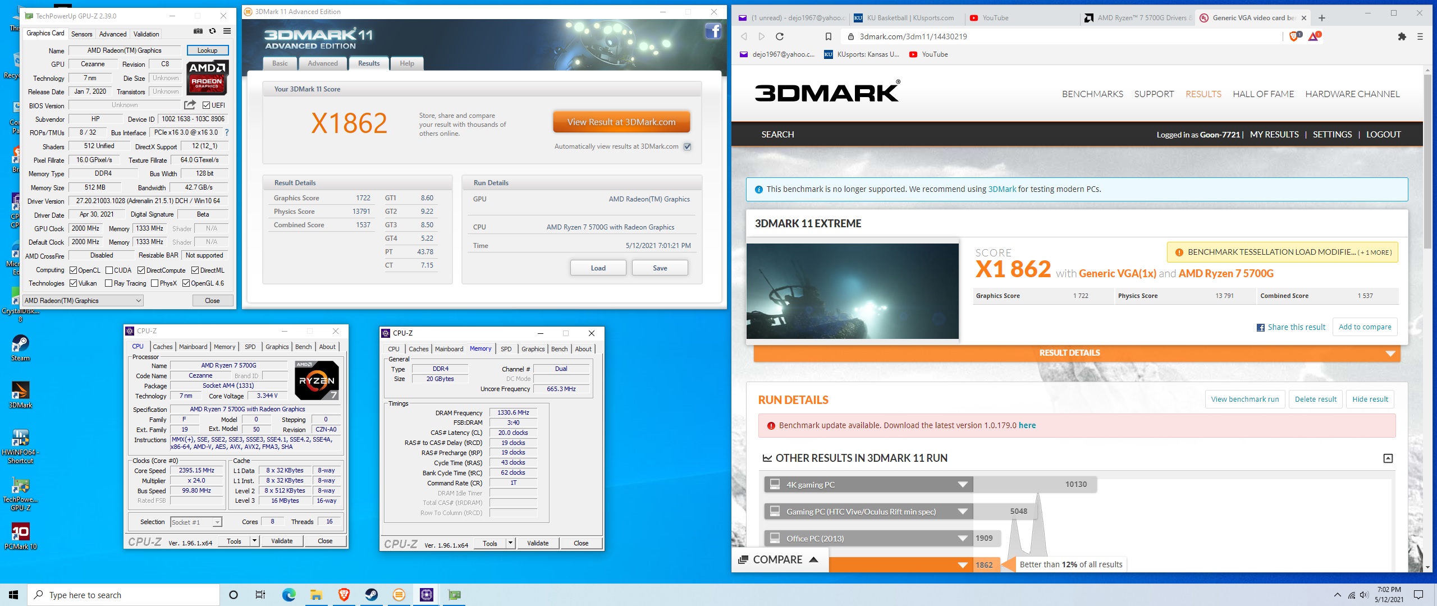Toggle CUDA checkbox in GPU-Z

coord(109,270)
